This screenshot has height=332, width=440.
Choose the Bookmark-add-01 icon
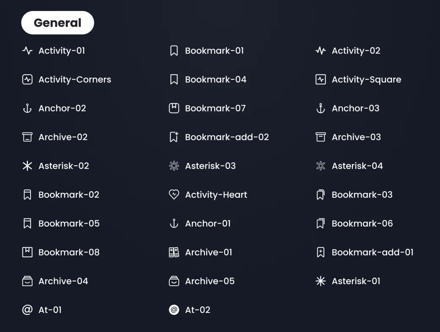tap(320, 252)
